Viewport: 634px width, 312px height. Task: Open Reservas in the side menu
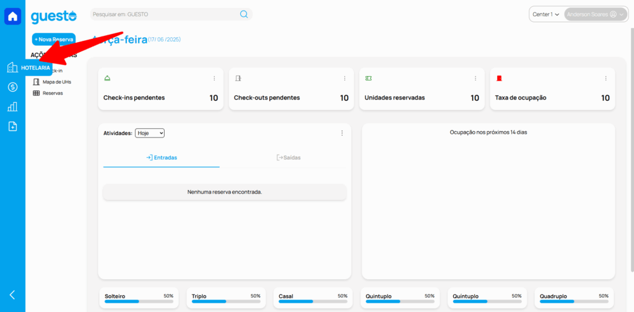(x=53, y=93)
